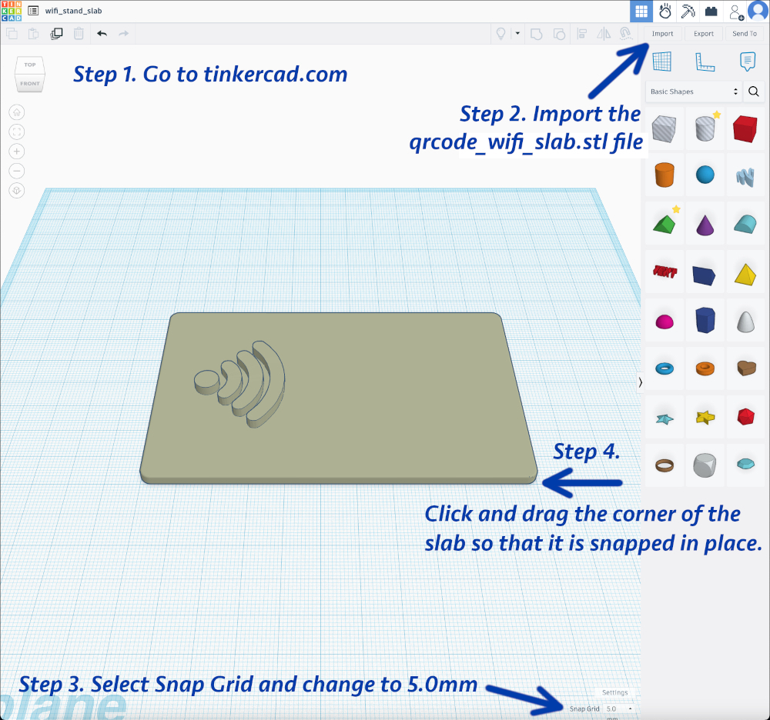This screenshot has width=770, height=720.
Task: Select the magenta Half Sphere shape
Action: [x=665, y=322]
